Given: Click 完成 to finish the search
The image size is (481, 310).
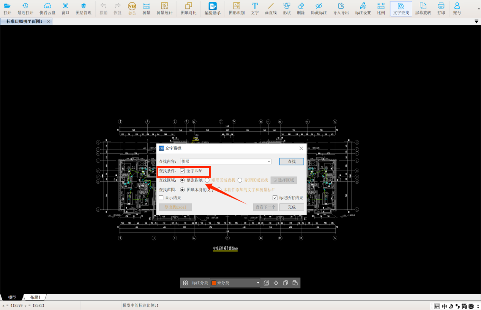Looking at the screenshot, I should [x=292, y=207].
